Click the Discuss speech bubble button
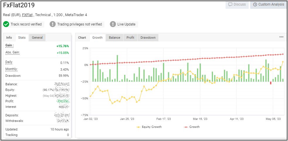288x141 pixels. (x=237, y=4)
